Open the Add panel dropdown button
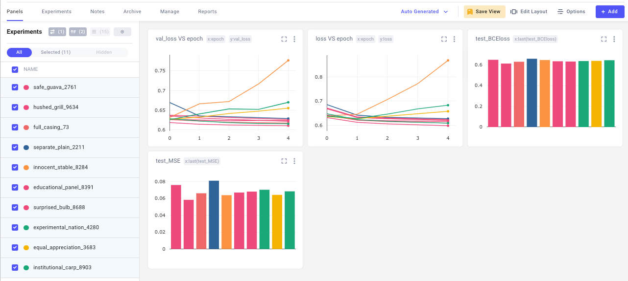628x281 pixels. (x=610, y=12)
